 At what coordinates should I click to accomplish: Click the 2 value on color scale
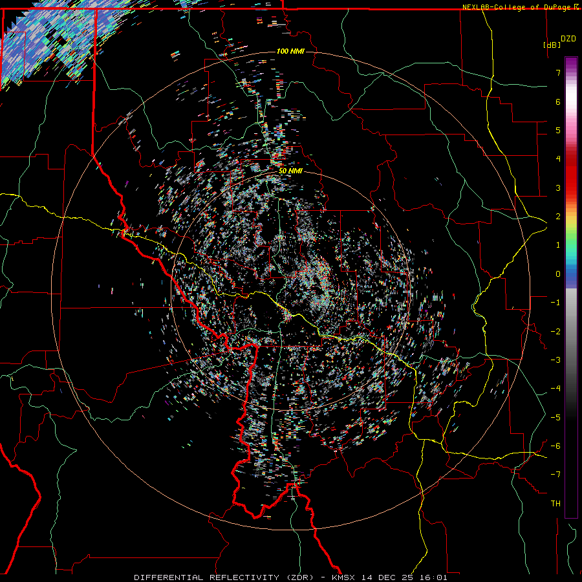coord(558,217)
